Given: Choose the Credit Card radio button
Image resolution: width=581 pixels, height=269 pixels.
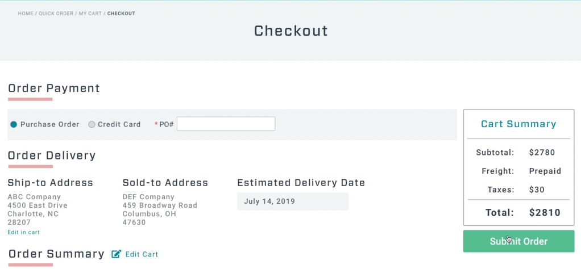Looking at the screenshot, I should click(x=92, y=124).
